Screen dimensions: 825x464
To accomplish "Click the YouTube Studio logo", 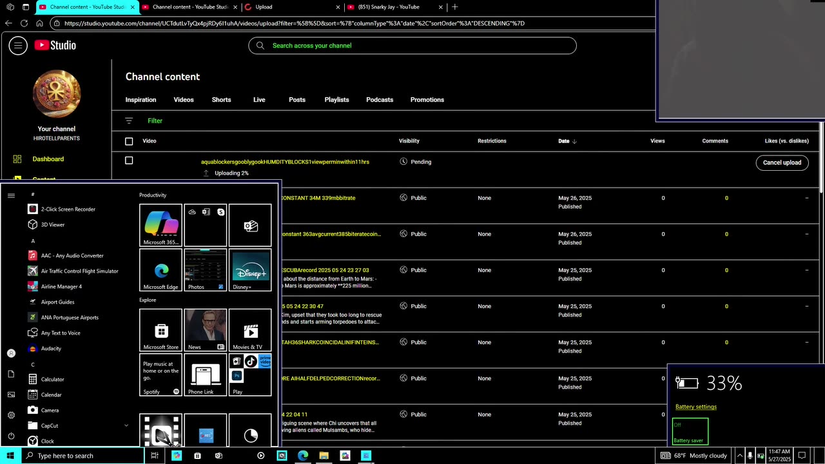I will tap(55, 45).
